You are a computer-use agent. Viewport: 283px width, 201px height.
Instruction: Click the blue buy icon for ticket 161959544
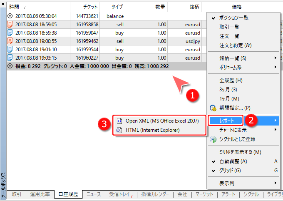coord(10,49)
